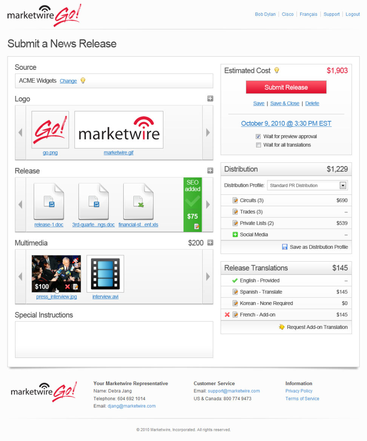
Task: Switch language via Français in top menu
Action: (308, 14)
